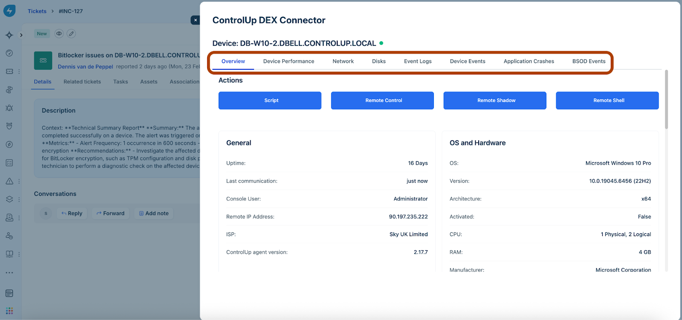Click the New status badge
The width and height of the screenshot is (682, 320).
[42, 34]
